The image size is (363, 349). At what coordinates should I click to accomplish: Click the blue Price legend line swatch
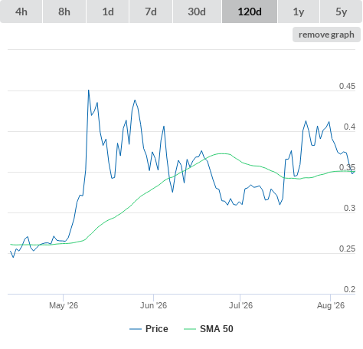tap(136, 329)
